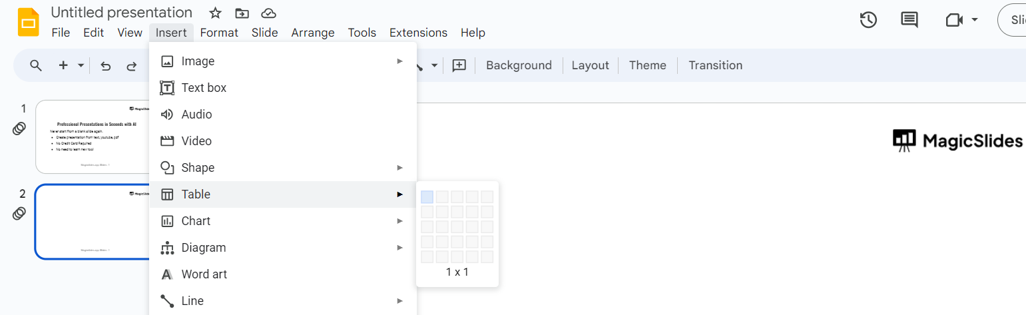Select slide 1 thumbnail
1026x315 pixels.
coord(93,137)
